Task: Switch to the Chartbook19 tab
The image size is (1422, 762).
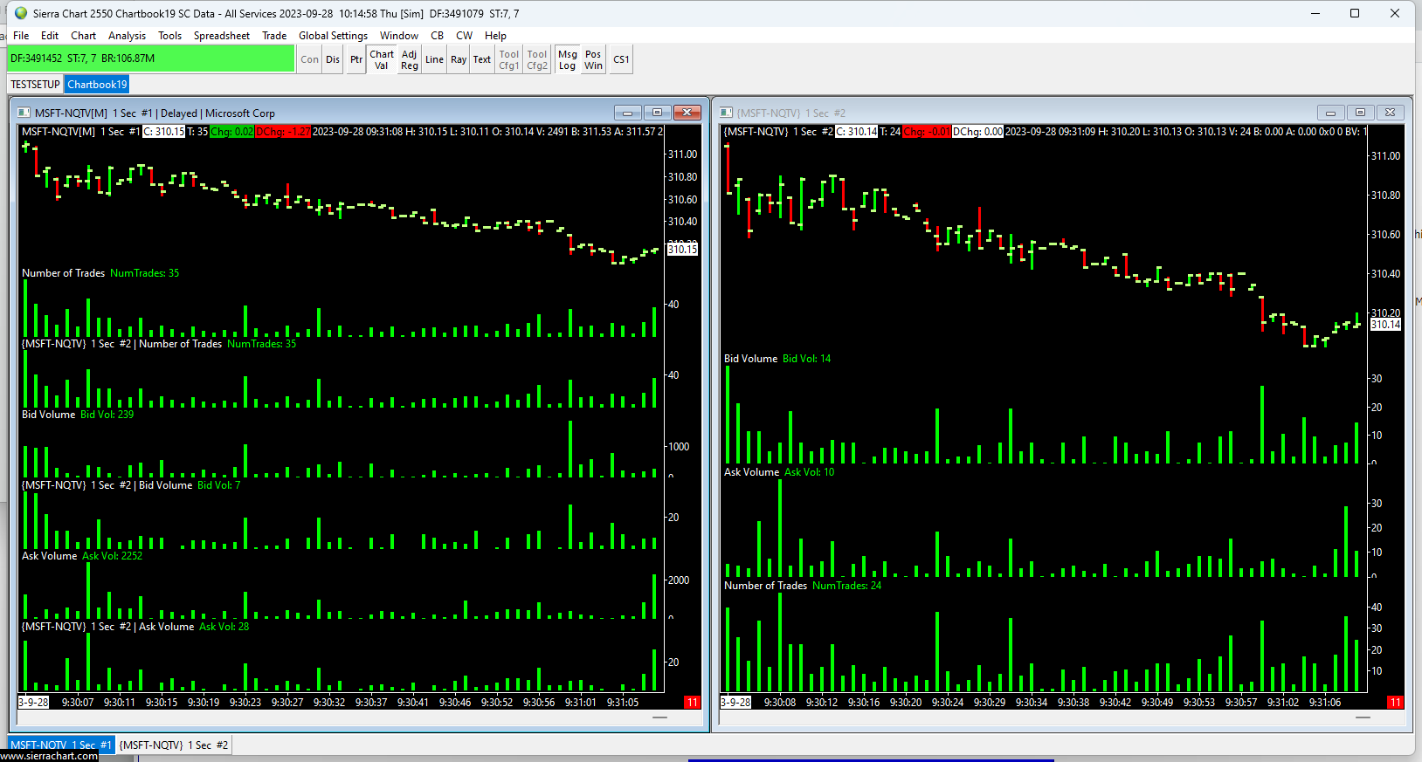Action: 97,85
